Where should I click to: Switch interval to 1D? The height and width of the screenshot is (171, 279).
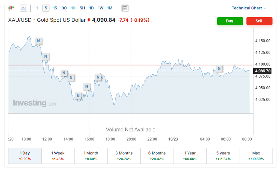91,8
